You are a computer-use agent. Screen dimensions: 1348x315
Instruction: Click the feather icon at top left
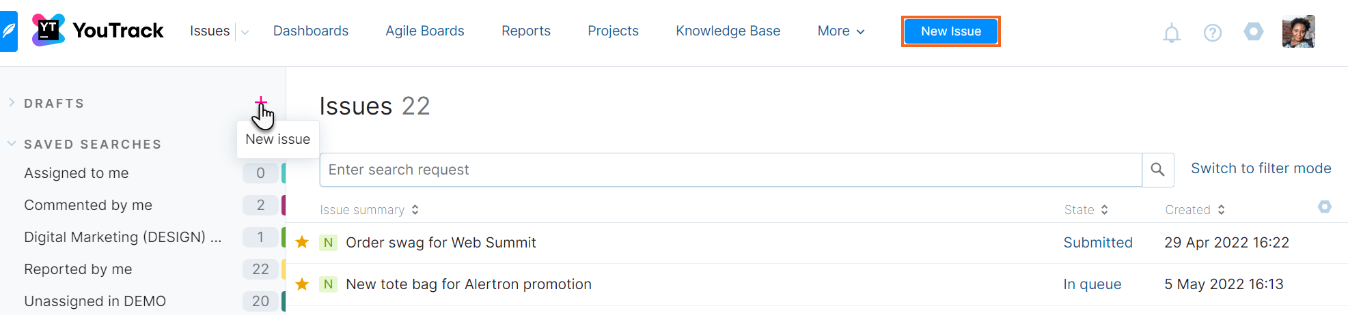point(8,31)
